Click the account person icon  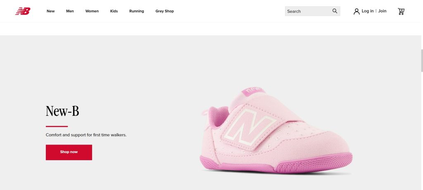click(356, 11)
